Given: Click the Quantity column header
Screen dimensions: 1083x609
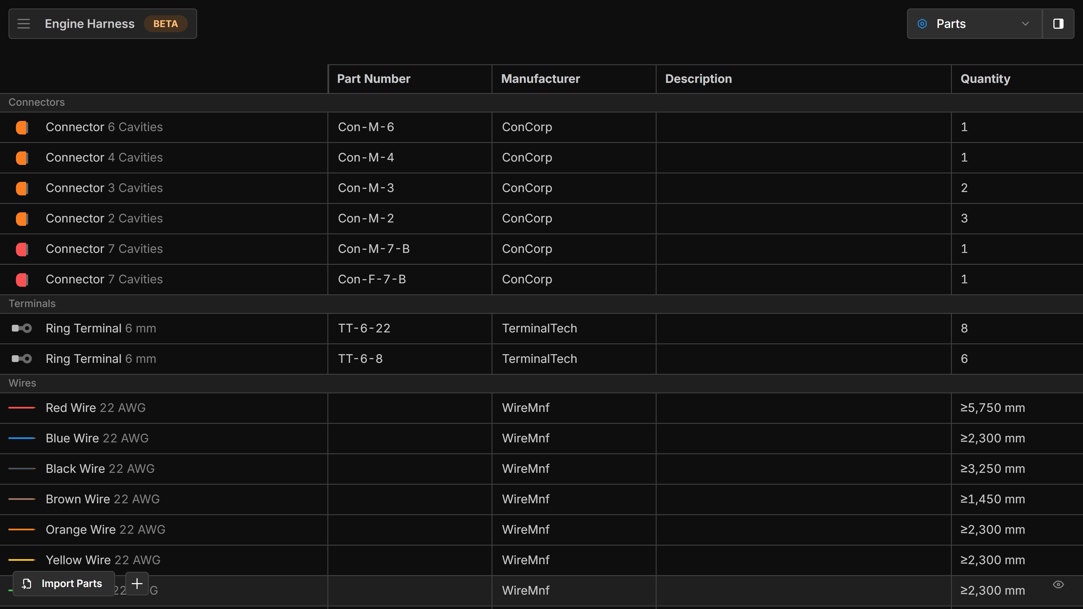Looking at the screenshot, I should coord(985,79).
